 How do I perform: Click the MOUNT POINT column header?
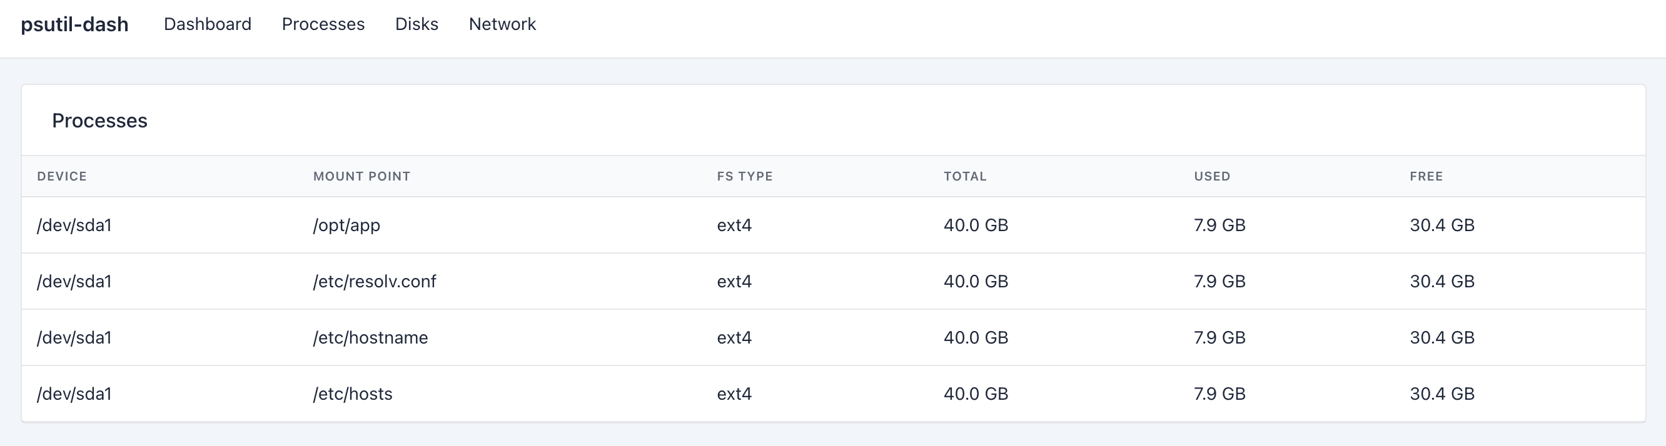[361, 176]
